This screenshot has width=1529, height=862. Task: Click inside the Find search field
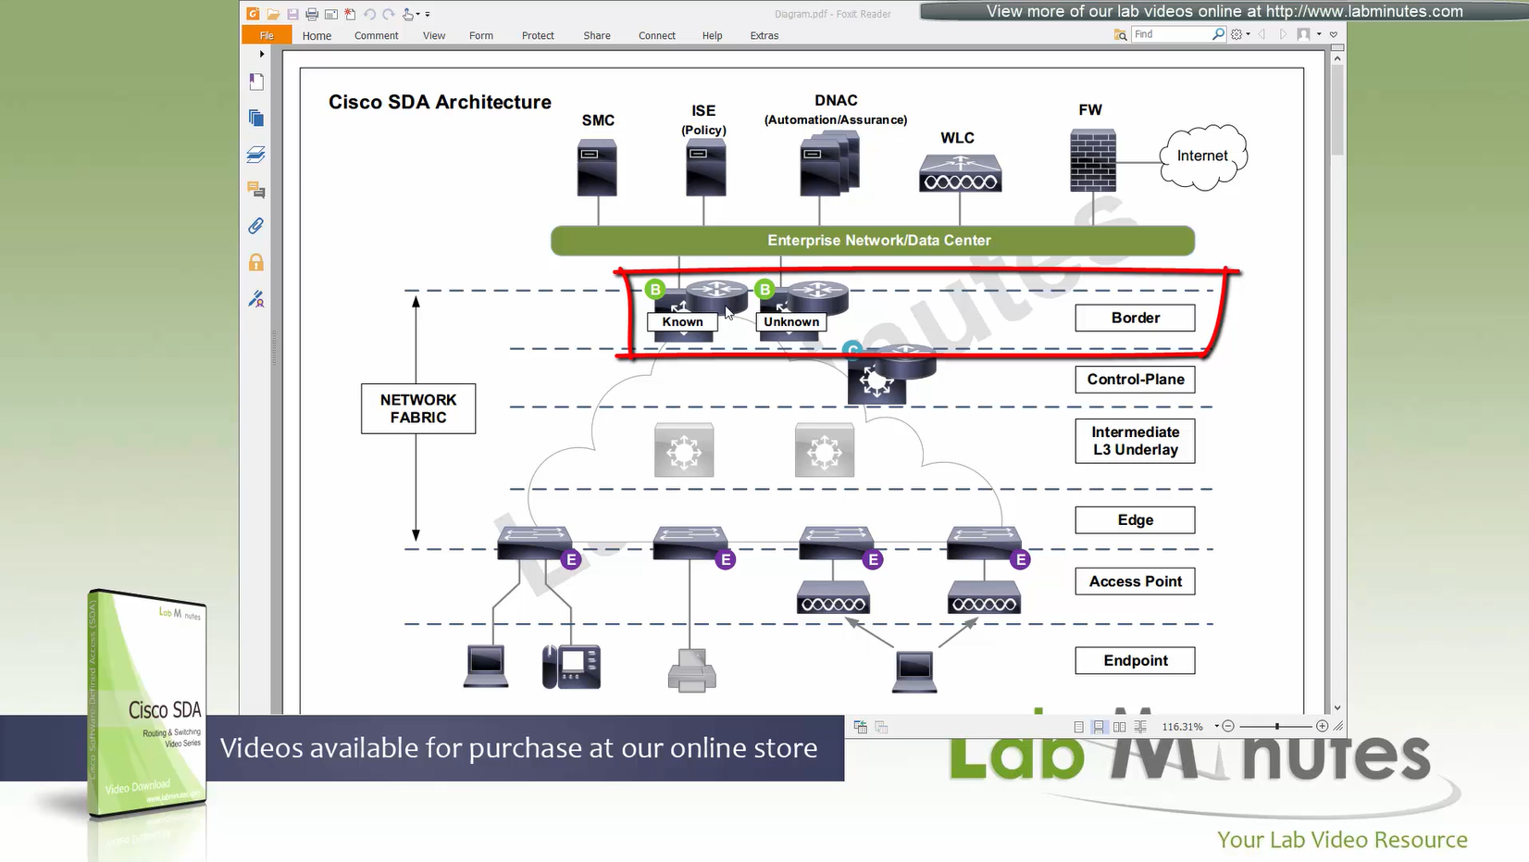1171,34
